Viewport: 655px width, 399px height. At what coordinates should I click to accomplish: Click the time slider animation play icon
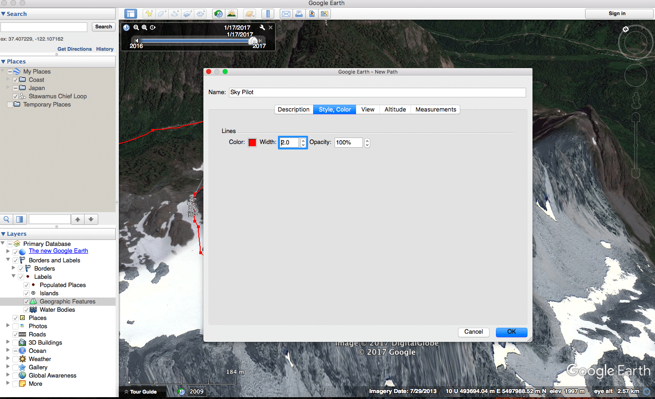click(x=153, y=27)
